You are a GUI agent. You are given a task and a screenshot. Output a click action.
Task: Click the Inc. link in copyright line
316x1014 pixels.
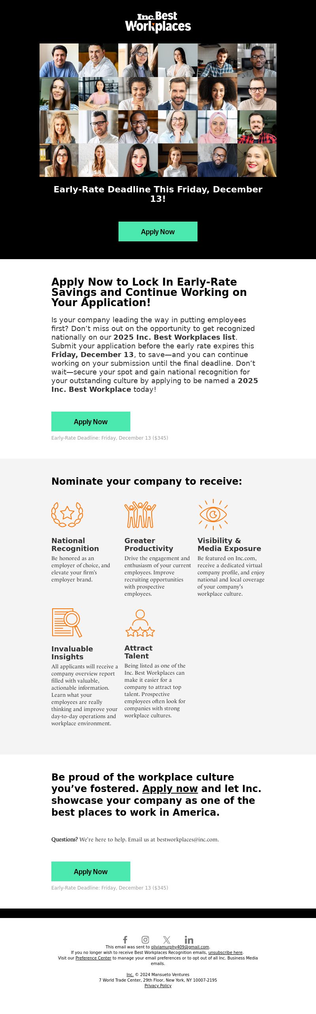(130, 974)
